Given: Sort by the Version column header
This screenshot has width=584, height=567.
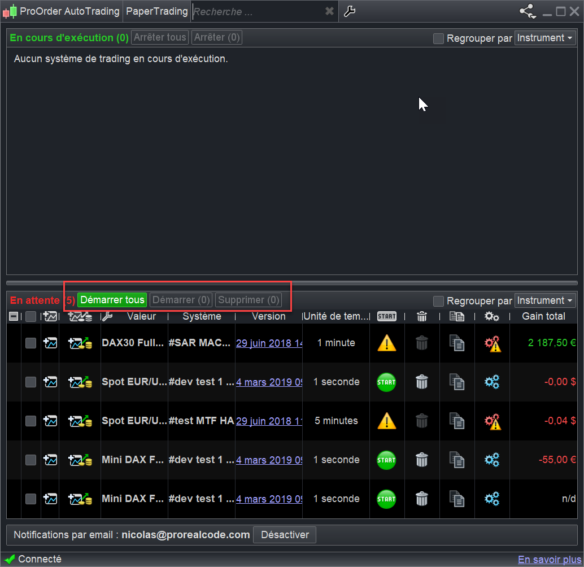Looking at the screenshot, I should 268,316.
